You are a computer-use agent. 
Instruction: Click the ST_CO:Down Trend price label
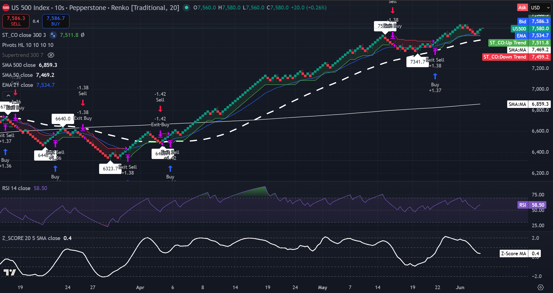(517, 57)
